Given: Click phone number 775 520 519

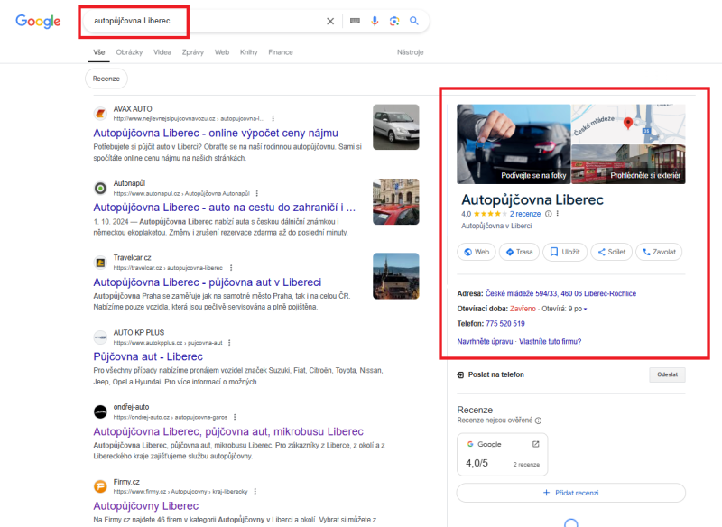Looking at the screenshot, I should 505,324.
